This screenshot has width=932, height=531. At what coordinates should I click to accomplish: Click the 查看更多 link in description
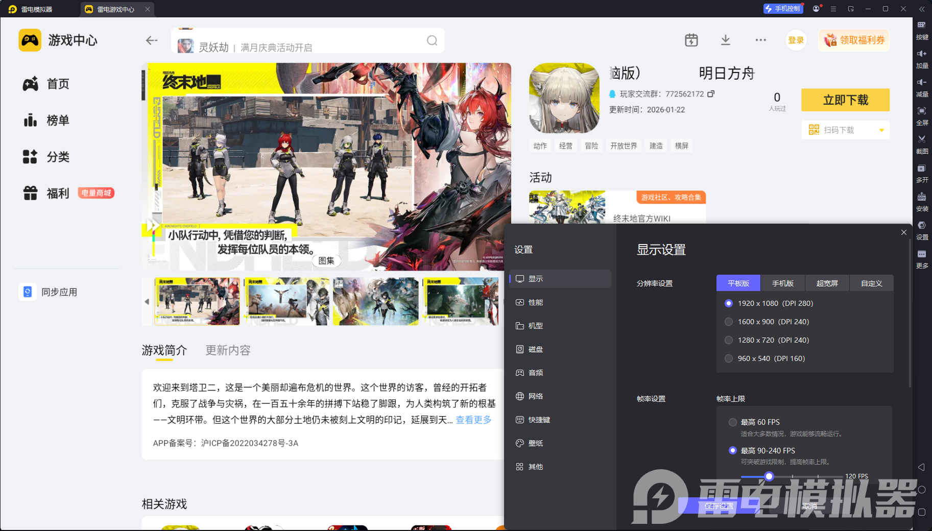pyautogui.click(x=473, y=420)
